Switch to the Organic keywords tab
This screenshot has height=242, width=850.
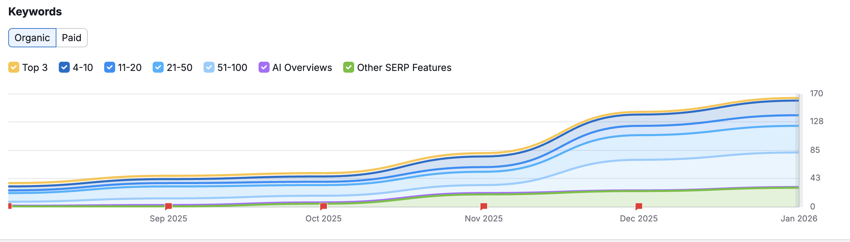click(32, 38)
